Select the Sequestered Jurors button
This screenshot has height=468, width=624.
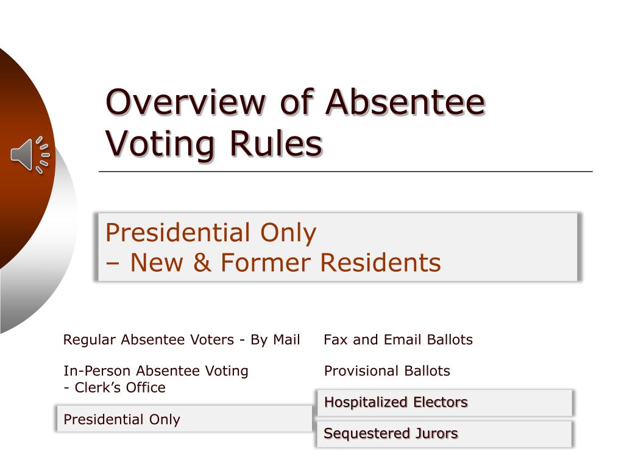coord(444,434)
